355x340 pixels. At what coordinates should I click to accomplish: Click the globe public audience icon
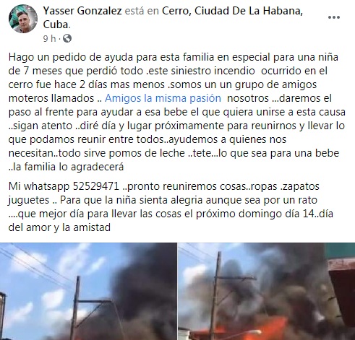pyautogui.click(x=67, y=38)
